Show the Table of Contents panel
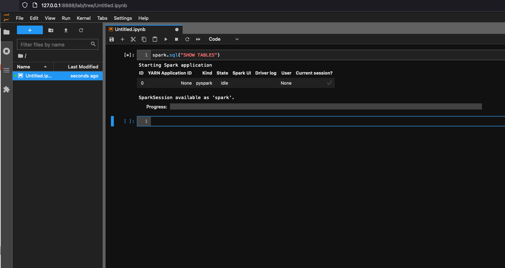Image resolution: width=505 pixels, height=268 pixels. [x=6, y=70]
